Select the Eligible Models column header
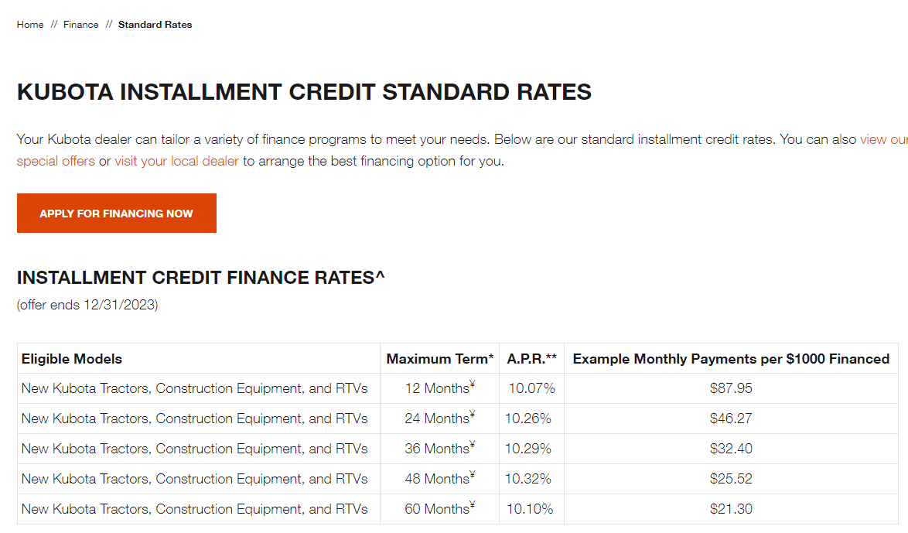 [x=72, y=359]
